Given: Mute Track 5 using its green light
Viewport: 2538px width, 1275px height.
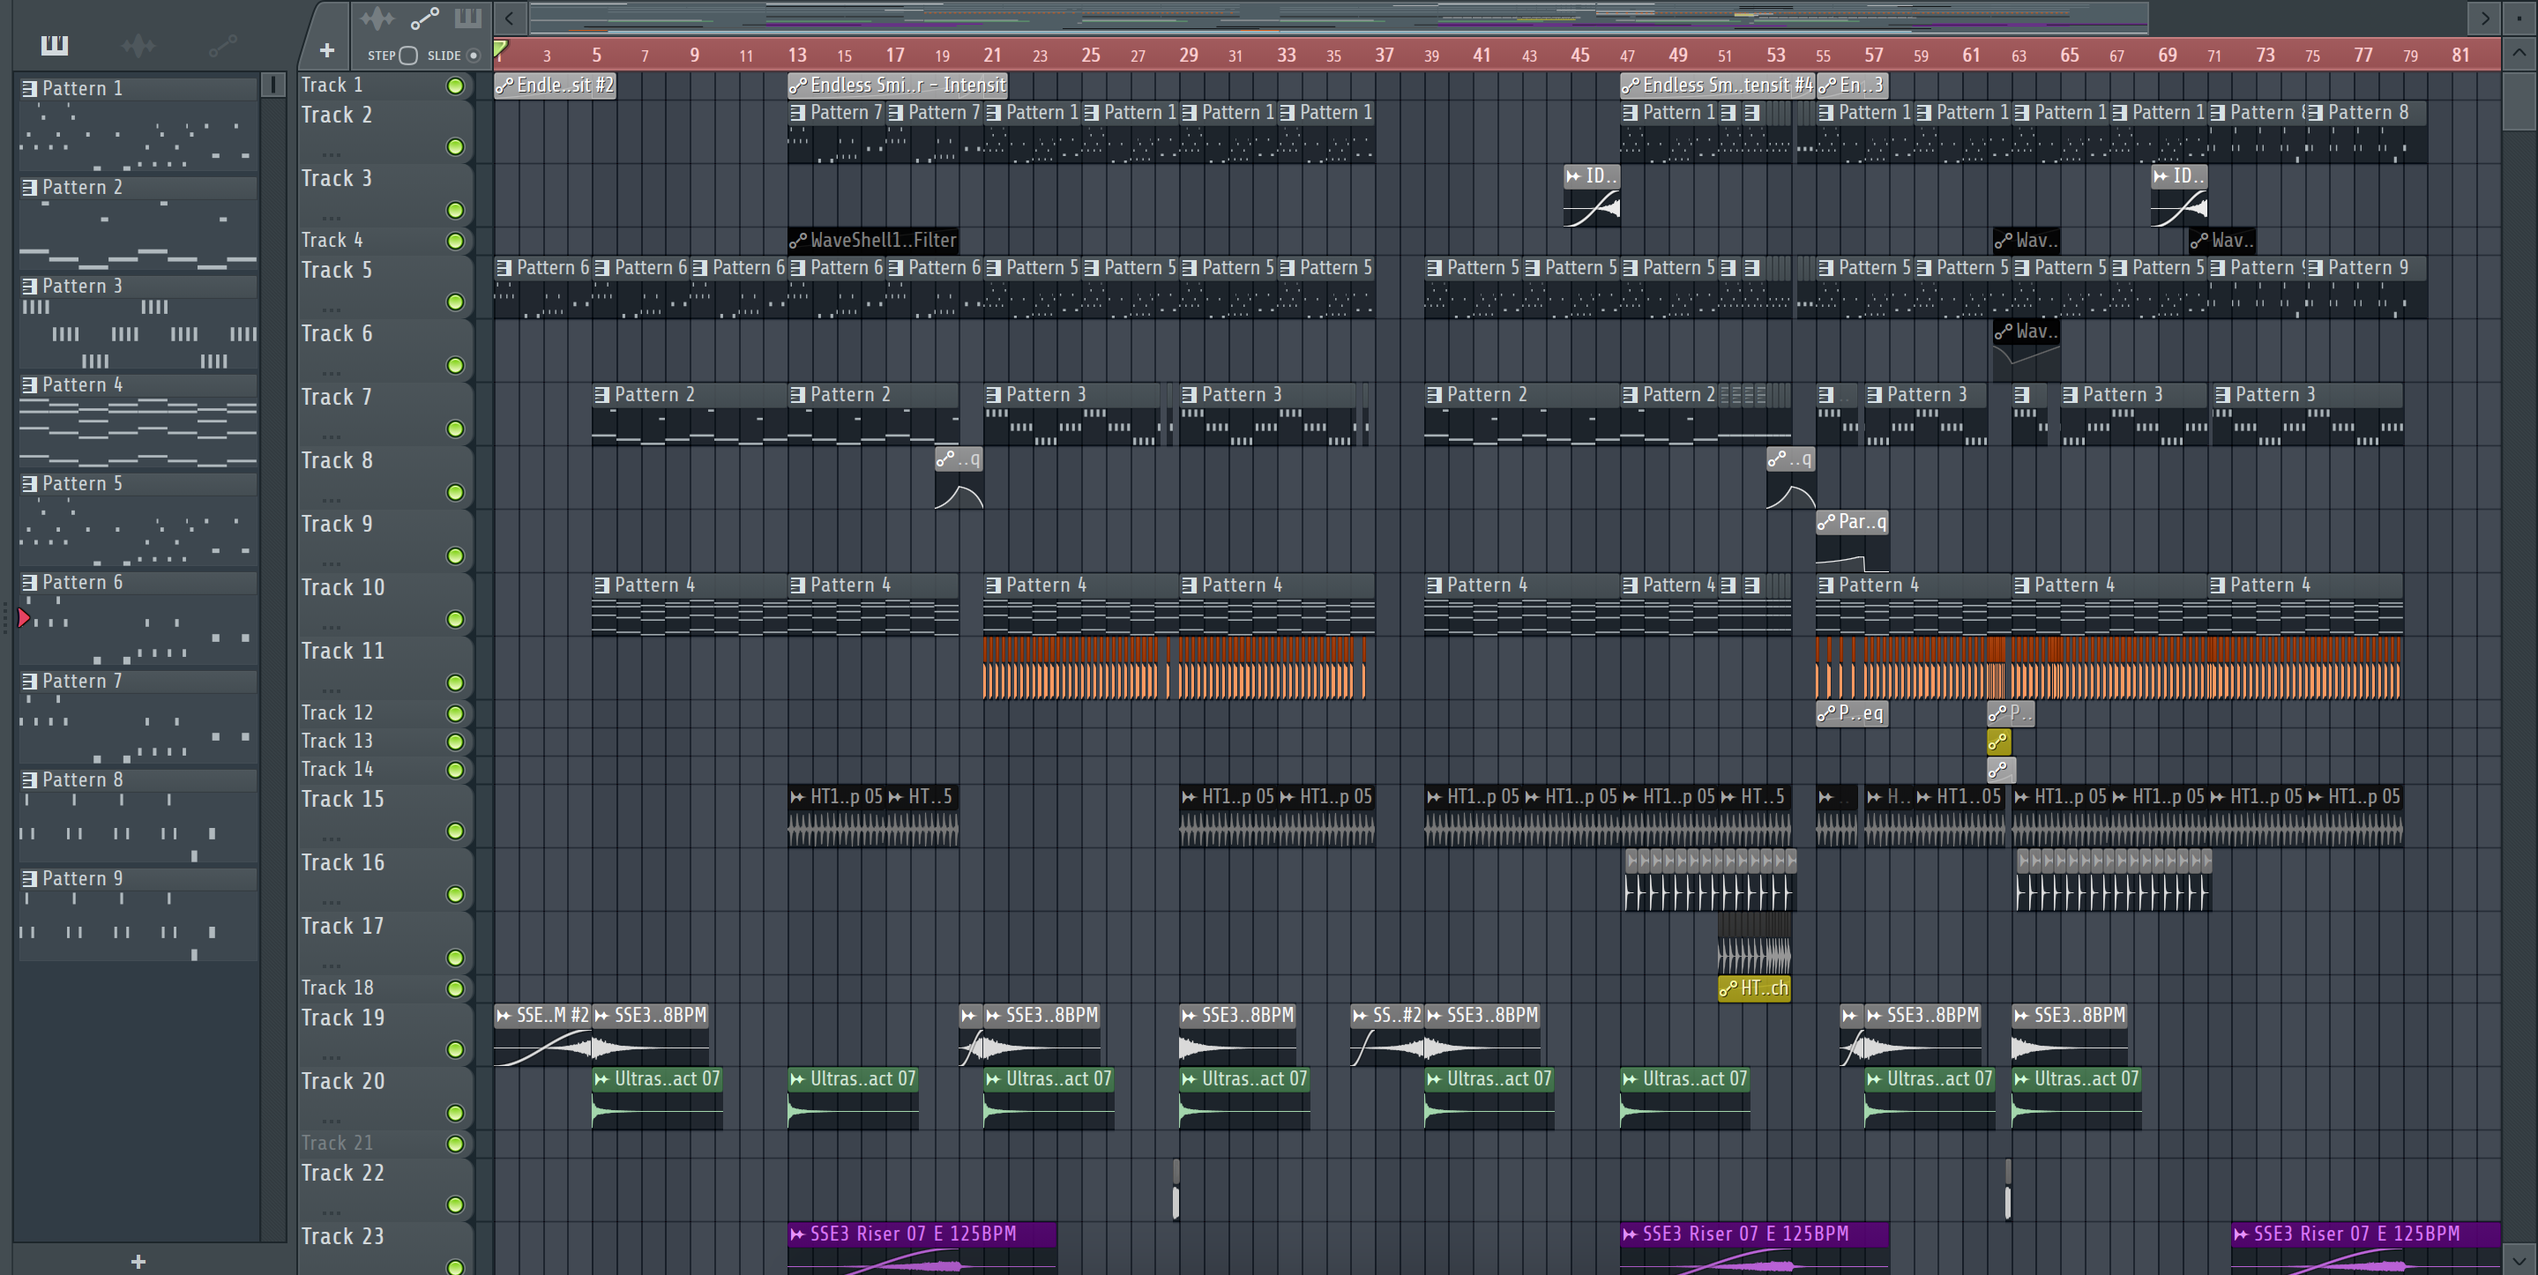Looking at the screenshot, I should tap(455, 302).
